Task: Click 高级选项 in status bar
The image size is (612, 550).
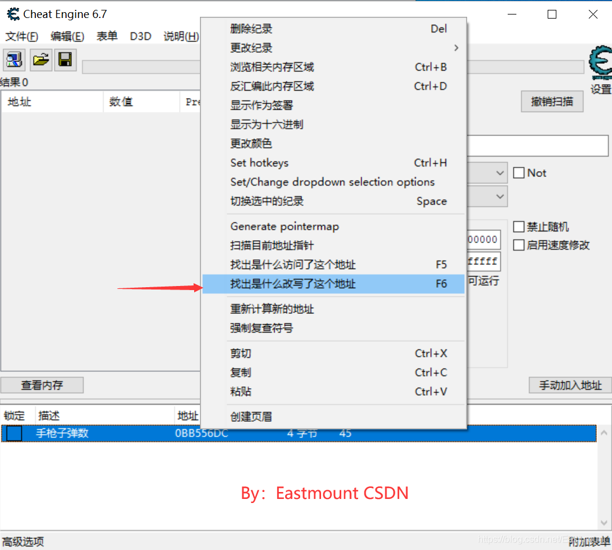Action: (x=23, y=542)
